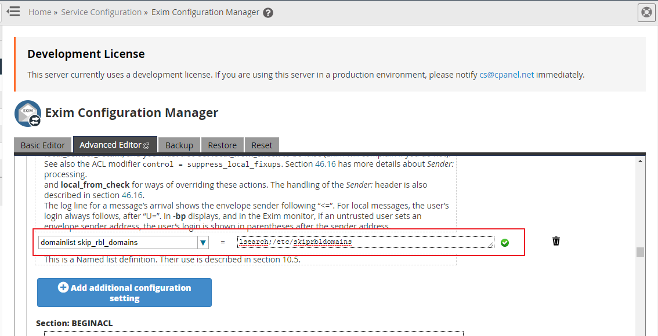Open the help question mark icon
This screenshot has width=658, height=336.
tap(267, 13)
